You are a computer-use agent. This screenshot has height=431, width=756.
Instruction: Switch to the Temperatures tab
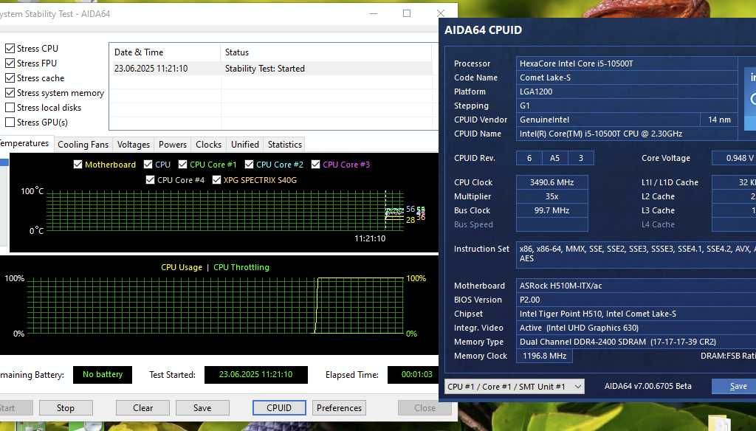pyautogui.click(x=24, y=143)
